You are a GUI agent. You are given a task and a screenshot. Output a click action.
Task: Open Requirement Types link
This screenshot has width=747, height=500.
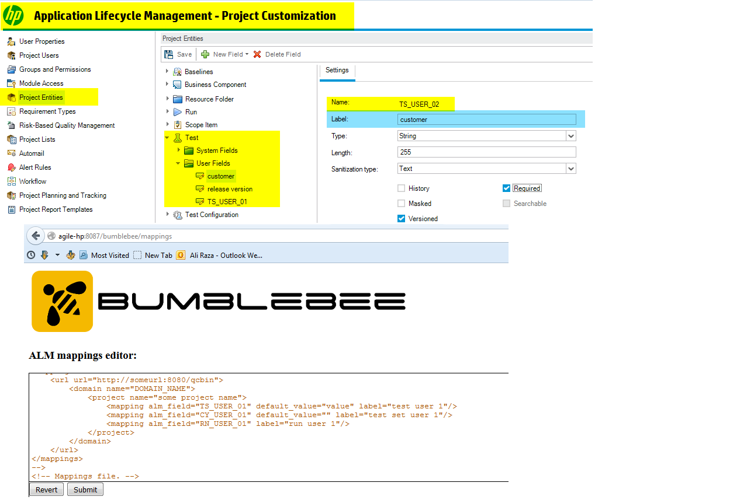coord(47,111)
